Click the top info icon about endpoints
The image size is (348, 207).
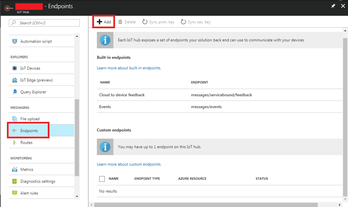point(105,40)
